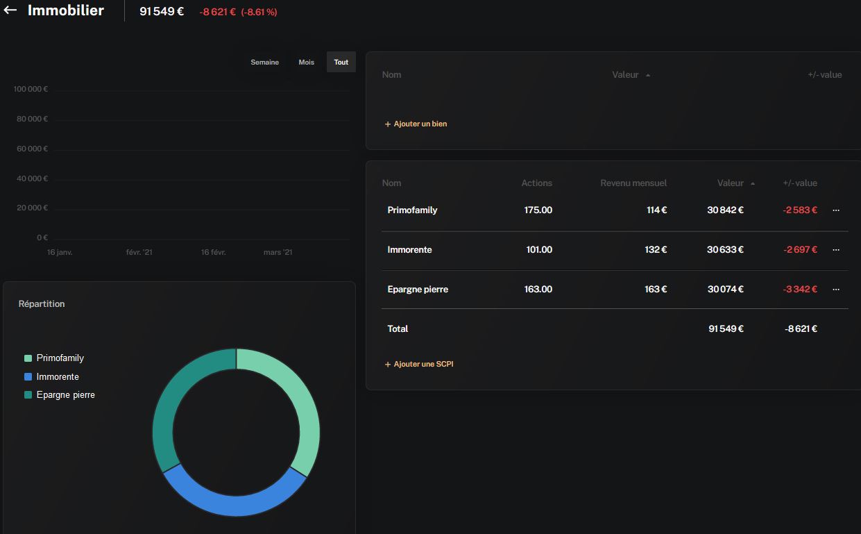
Task: Click the plus icon next to Ajouter un bien
Action: pyautogui.click(x=388, y=124)
